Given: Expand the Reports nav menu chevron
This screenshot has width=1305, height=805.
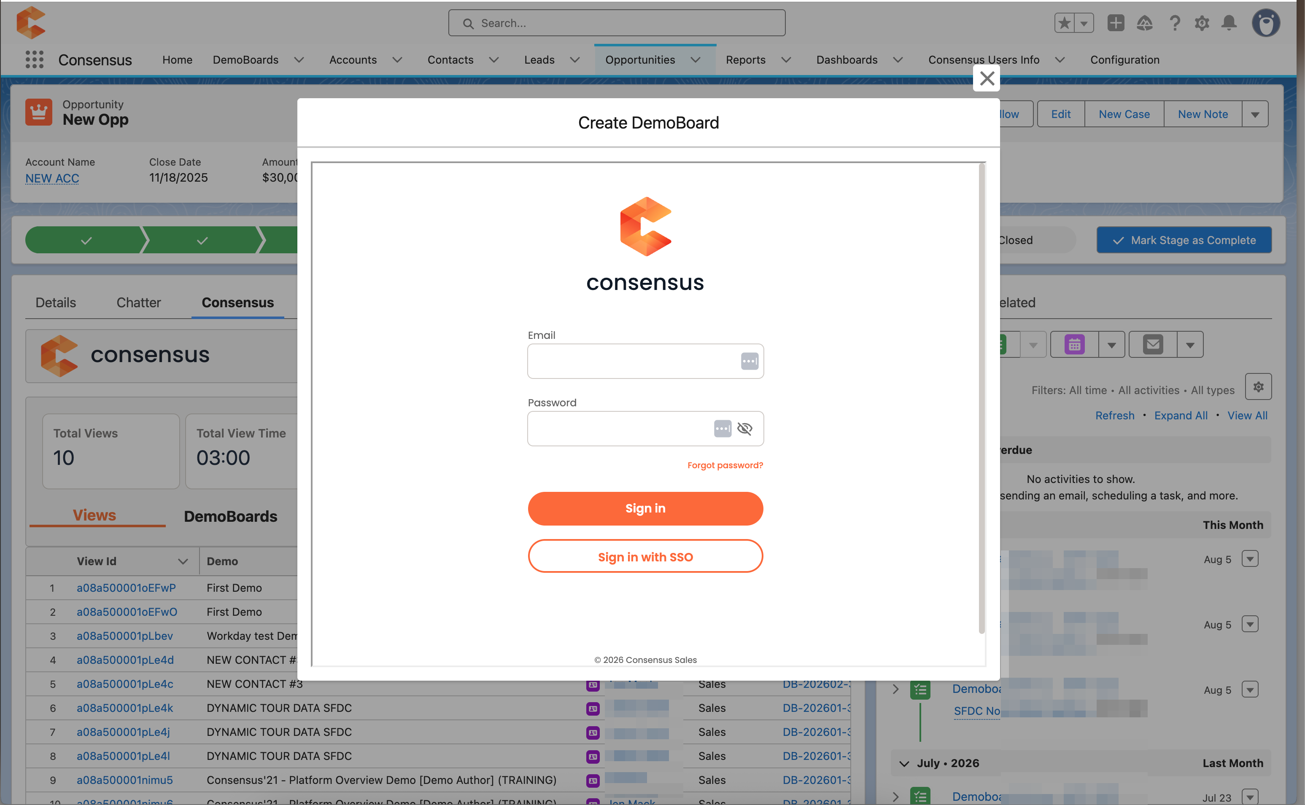Looking at the screenshot, I should pos(786,59).
